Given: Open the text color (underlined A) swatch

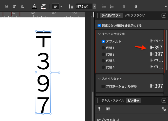Looking at the screenshot, I should pyautogui.click(x=34, y=6).
